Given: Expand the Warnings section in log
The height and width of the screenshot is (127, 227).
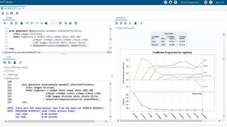Looking at the screenshot, I should (4, 74).
